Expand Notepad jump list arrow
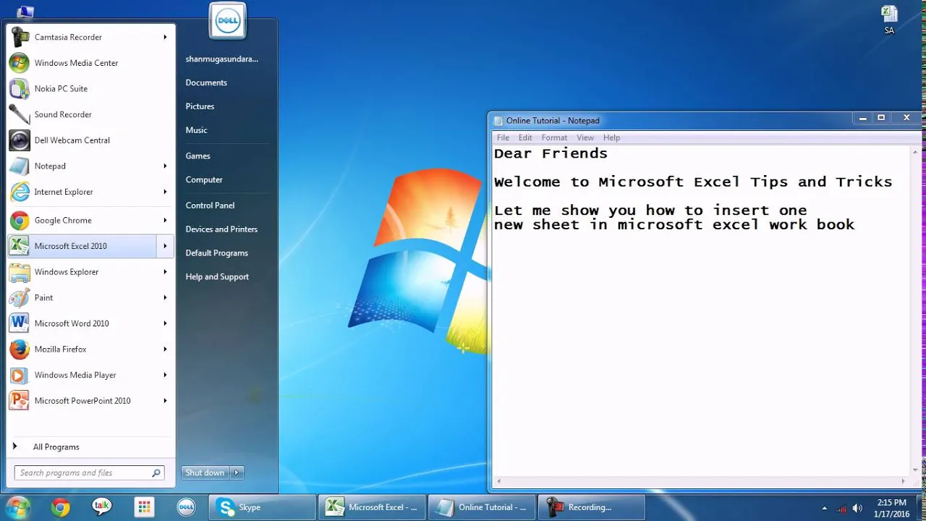 click(165, 166)
